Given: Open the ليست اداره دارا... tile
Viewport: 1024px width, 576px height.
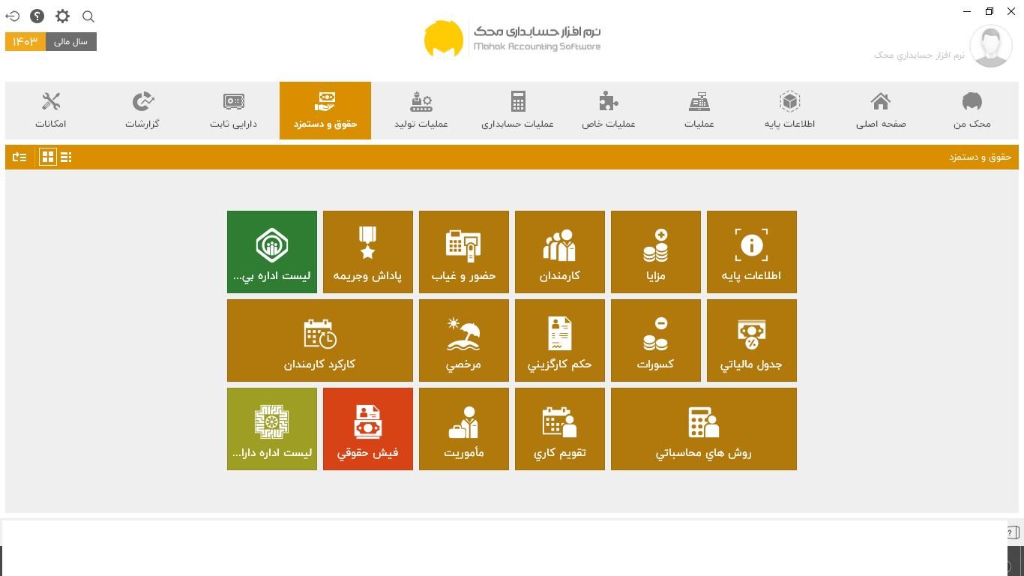Looking at the screenshot, I should (x=271, y=429).
